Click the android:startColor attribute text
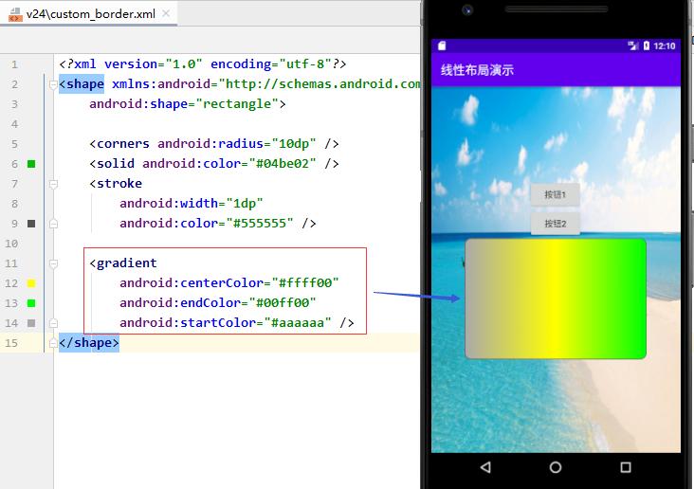Viewport: 694px width, 489px height. tap(188, 323)
